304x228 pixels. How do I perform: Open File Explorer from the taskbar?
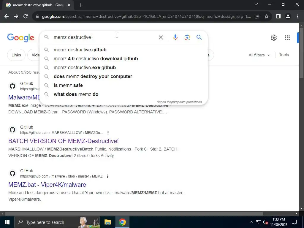point(107,222)
